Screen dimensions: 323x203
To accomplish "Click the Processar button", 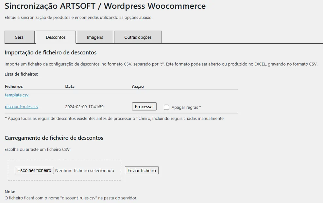I will (x=144, y=107).
